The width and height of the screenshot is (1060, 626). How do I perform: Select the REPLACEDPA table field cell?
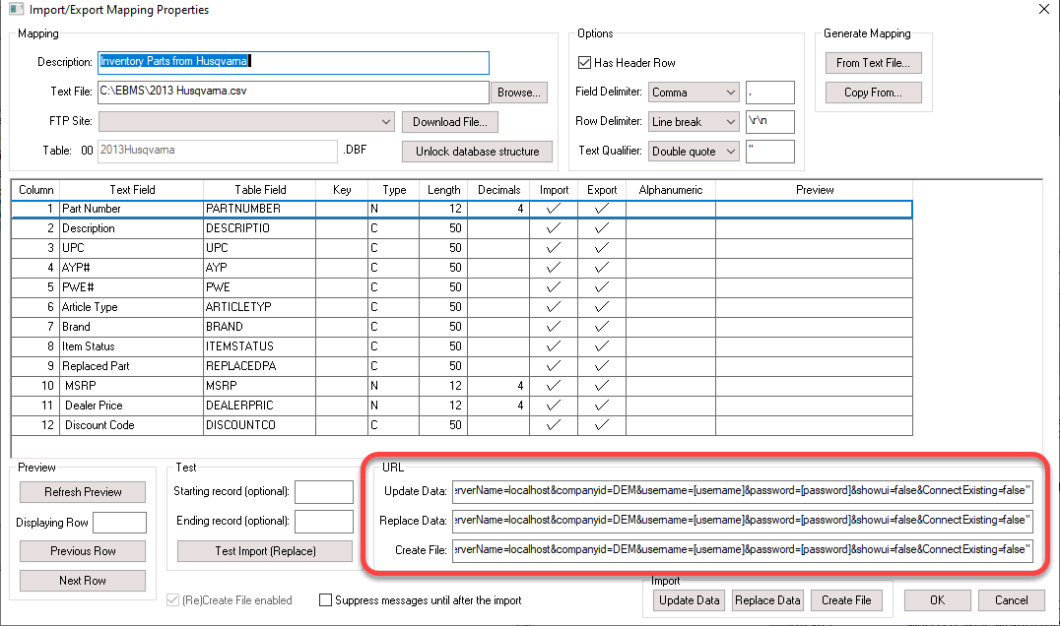pos(260,365)
